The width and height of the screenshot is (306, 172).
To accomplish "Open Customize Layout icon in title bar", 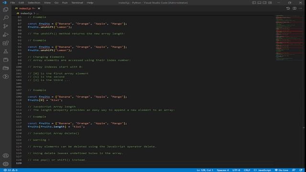I will (x=270, y=2).
